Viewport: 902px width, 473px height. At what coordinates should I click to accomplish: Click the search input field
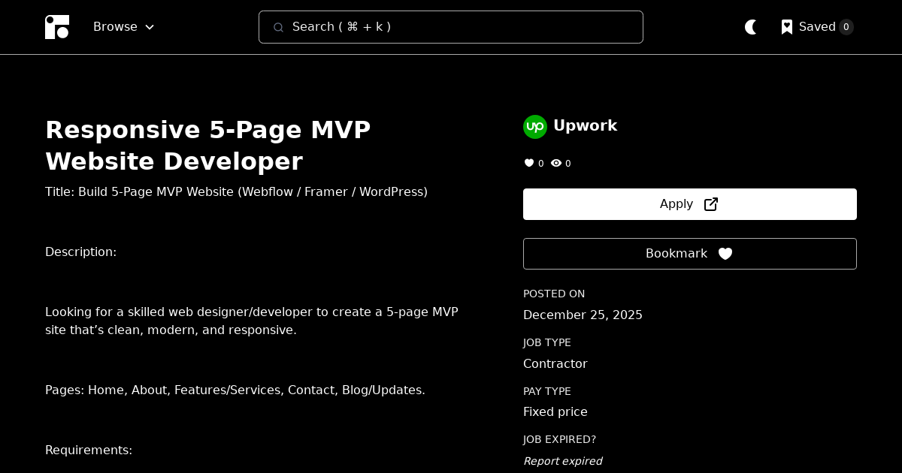[451, 27]
